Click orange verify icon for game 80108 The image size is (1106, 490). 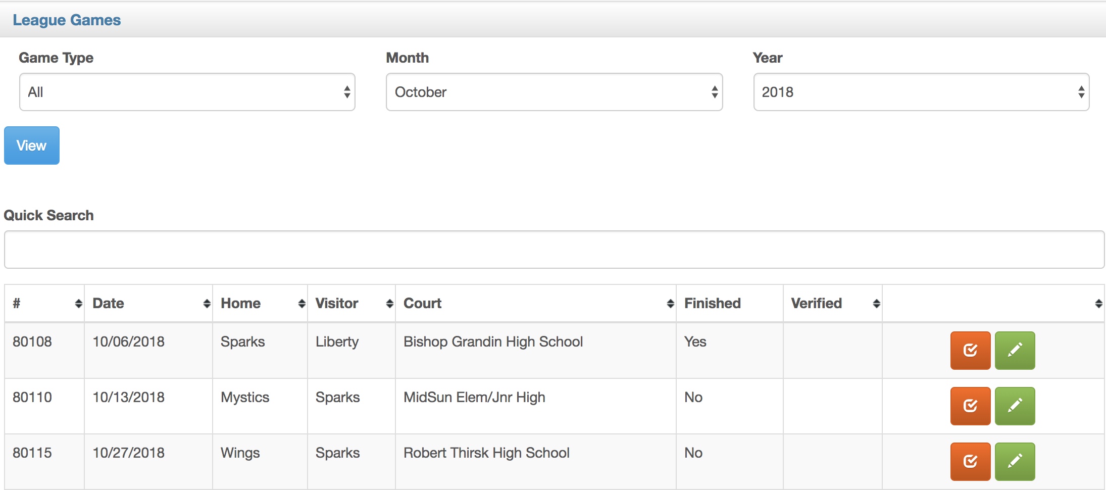click(970, 351)
